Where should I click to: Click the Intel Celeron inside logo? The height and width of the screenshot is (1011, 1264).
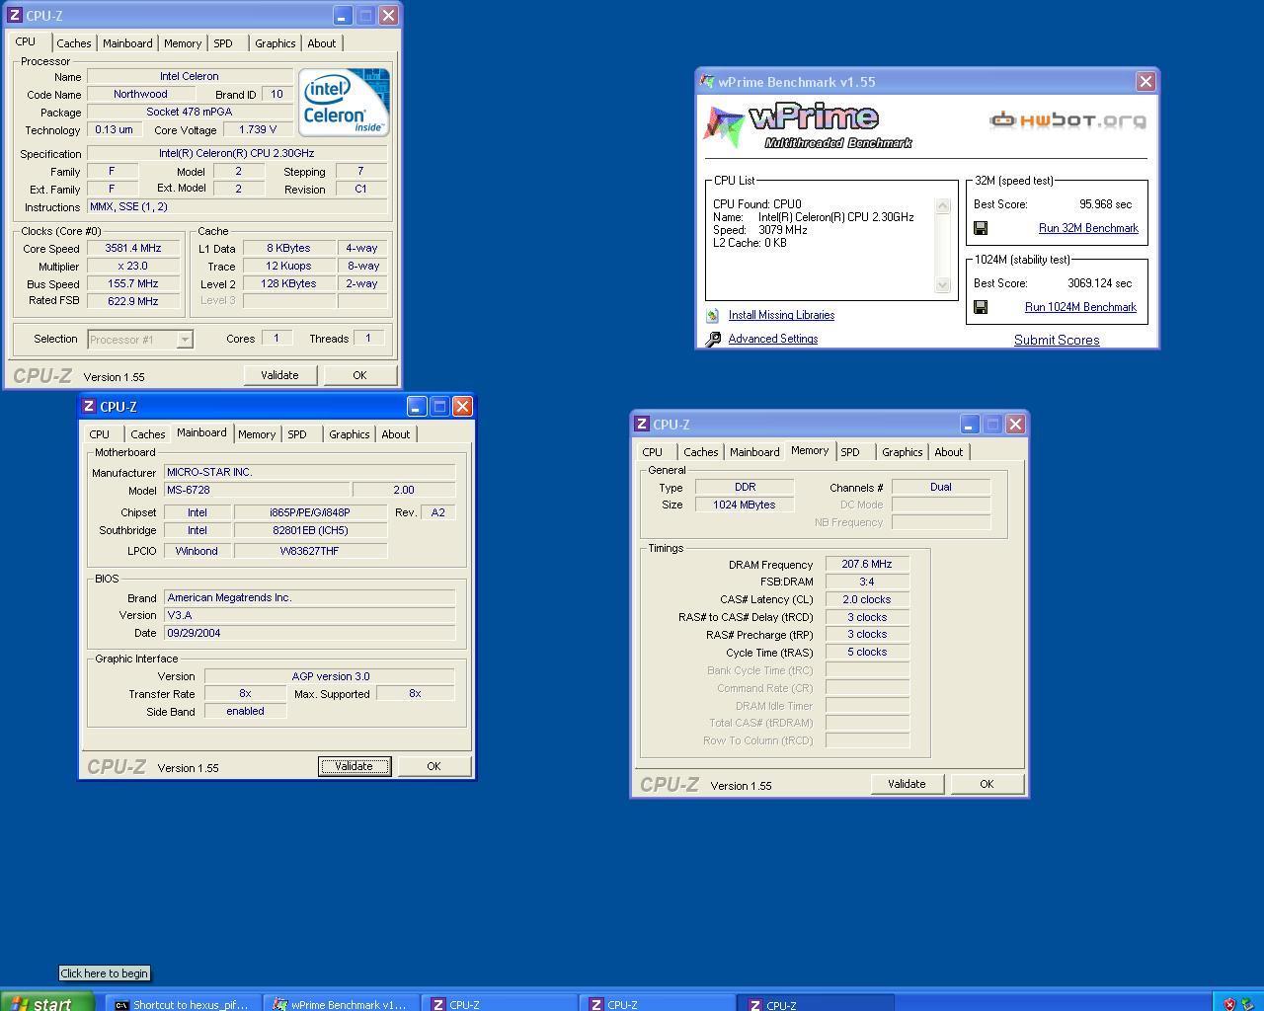tap(344, 102)
